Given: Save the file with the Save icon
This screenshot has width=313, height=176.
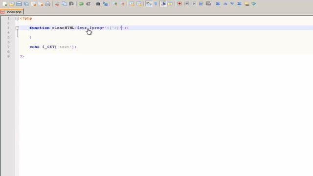Looking at the screenshot, I should [x=19, y=4].
